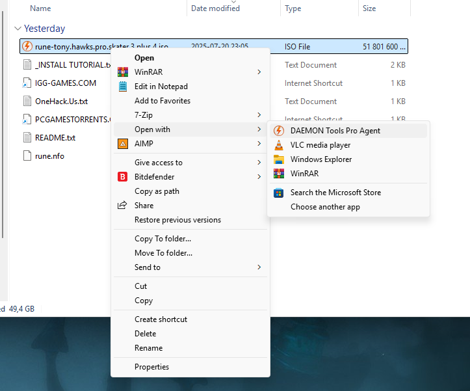Screen dimensions: 470x391
Task: Click the 2 KB size of _INSTALL TUTORIAL
Action: 398,65
